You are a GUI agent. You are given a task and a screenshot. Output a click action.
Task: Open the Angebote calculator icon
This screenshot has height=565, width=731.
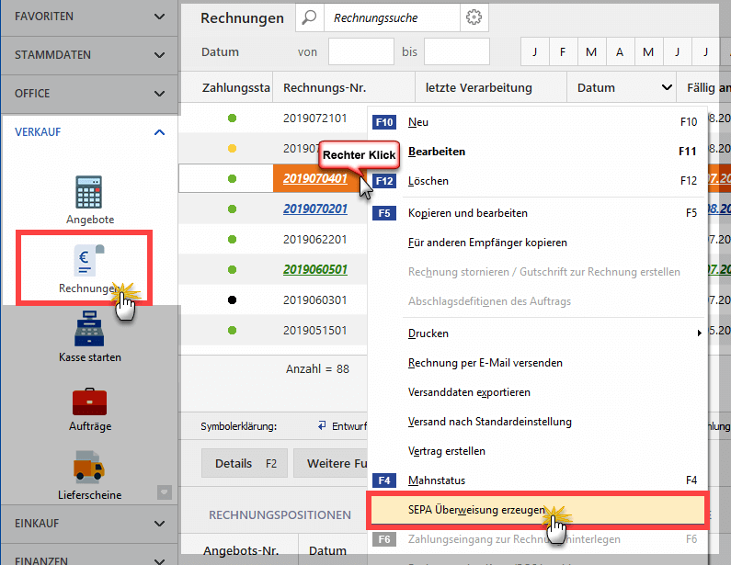pyautogui.click(x=89, y=192)
